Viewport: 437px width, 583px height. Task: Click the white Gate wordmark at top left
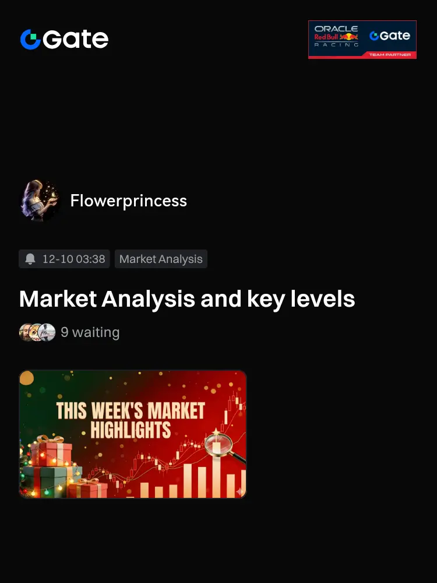coord(75,40)
